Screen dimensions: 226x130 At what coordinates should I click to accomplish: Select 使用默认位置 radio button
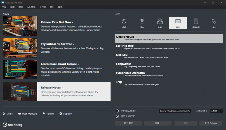coord(117,111)
